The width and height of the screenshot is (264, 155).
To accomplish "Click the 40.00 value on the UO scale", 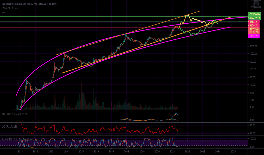I will click(252, 134).
